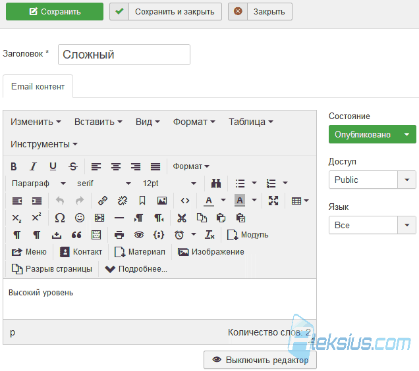
Task: Open the 12pt font size dropdown
Action: tap(169, 184)
